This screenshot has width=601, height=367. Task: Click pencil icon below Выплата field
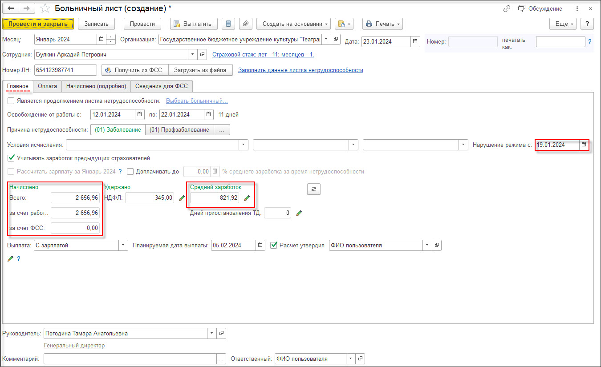click(x=11, y=258)
